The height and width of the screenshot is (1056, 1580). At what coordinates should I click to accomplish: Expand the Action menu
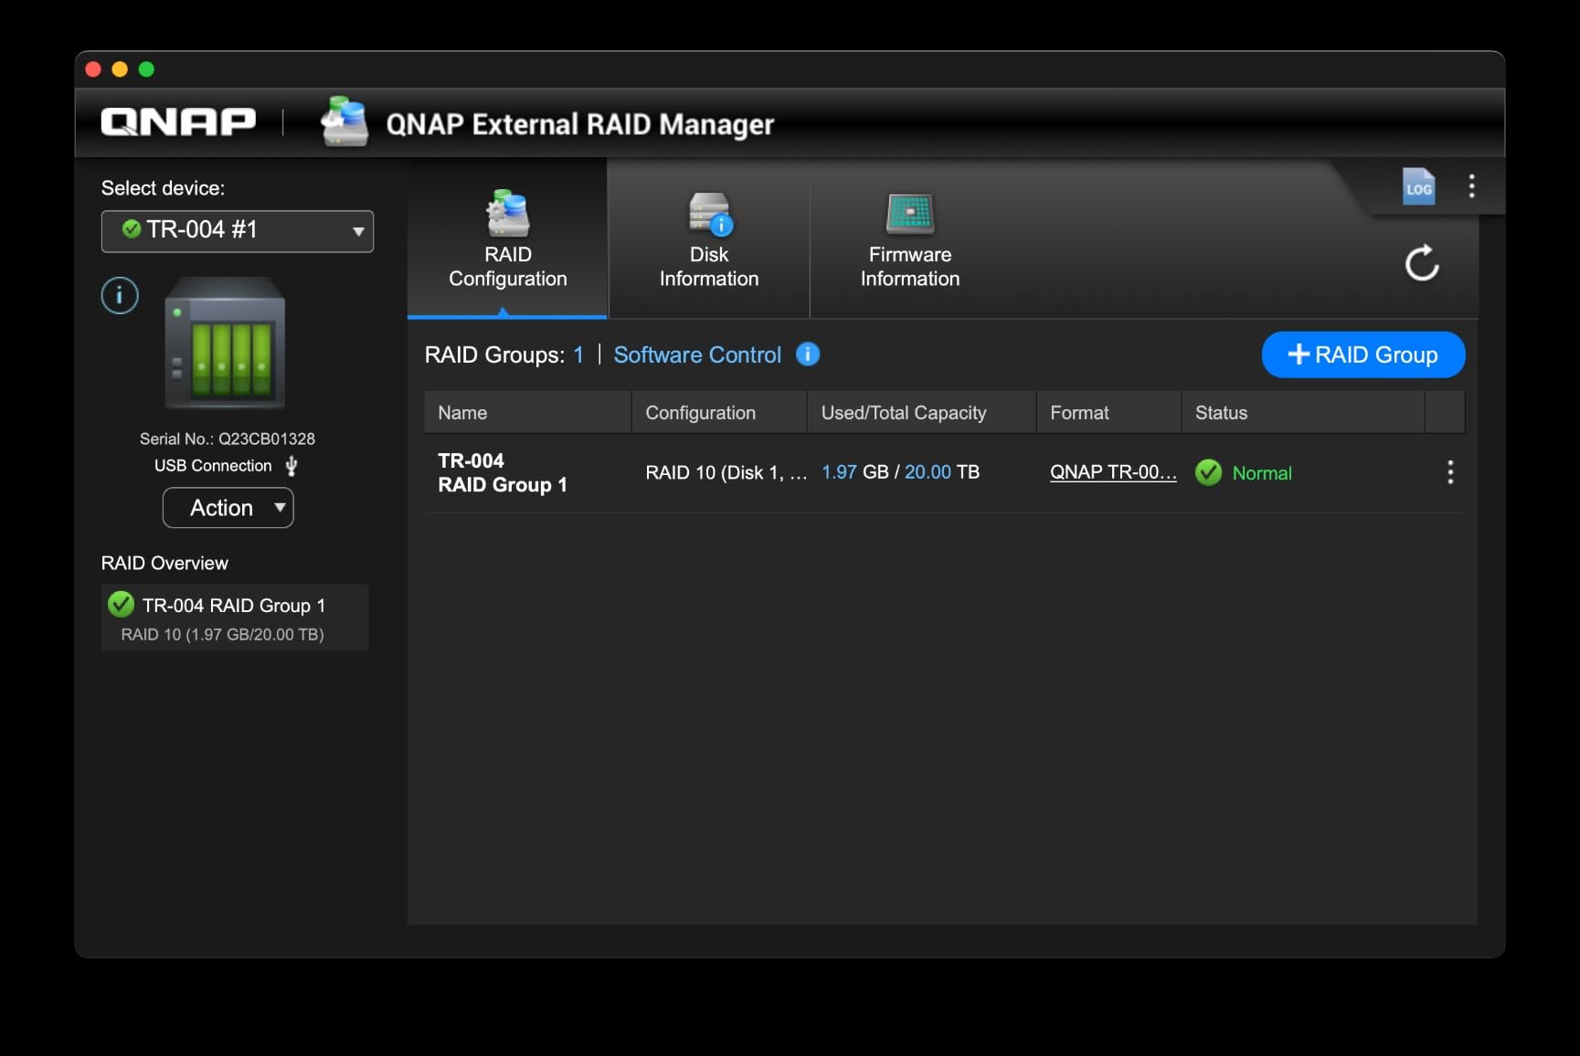[228, 507]
